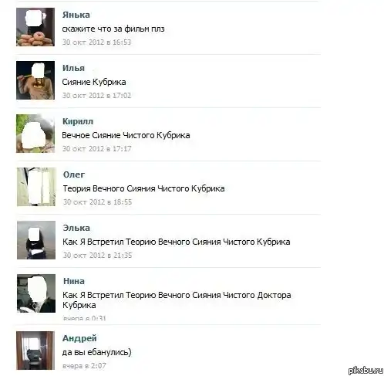The image size is (384, 376).
Task: Click Нина's profile avatar
Action: click(36, 293)
